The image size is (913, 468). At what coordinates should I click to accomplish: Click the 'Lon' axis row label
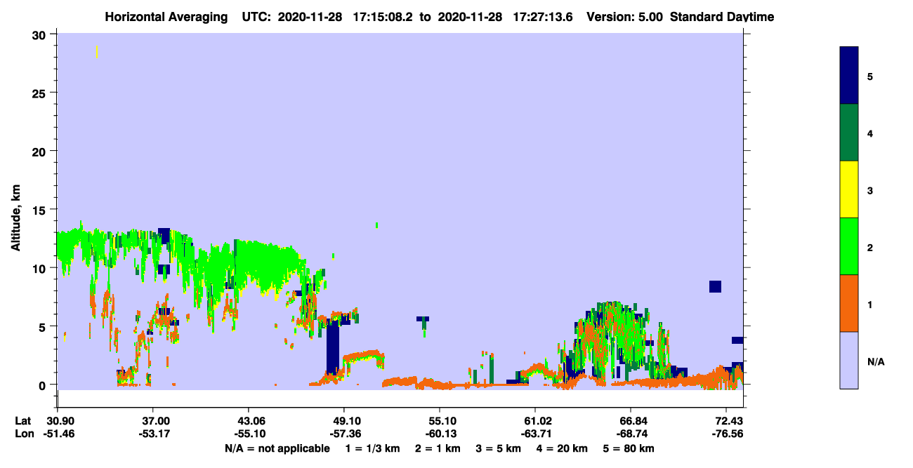pyautogui.click(x=23, y=434)
